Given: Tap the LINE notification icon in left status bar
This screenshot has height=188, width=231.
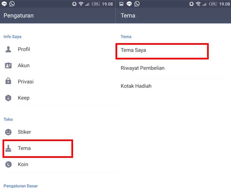Looking at the screenshot, I should tap(4, 4).
